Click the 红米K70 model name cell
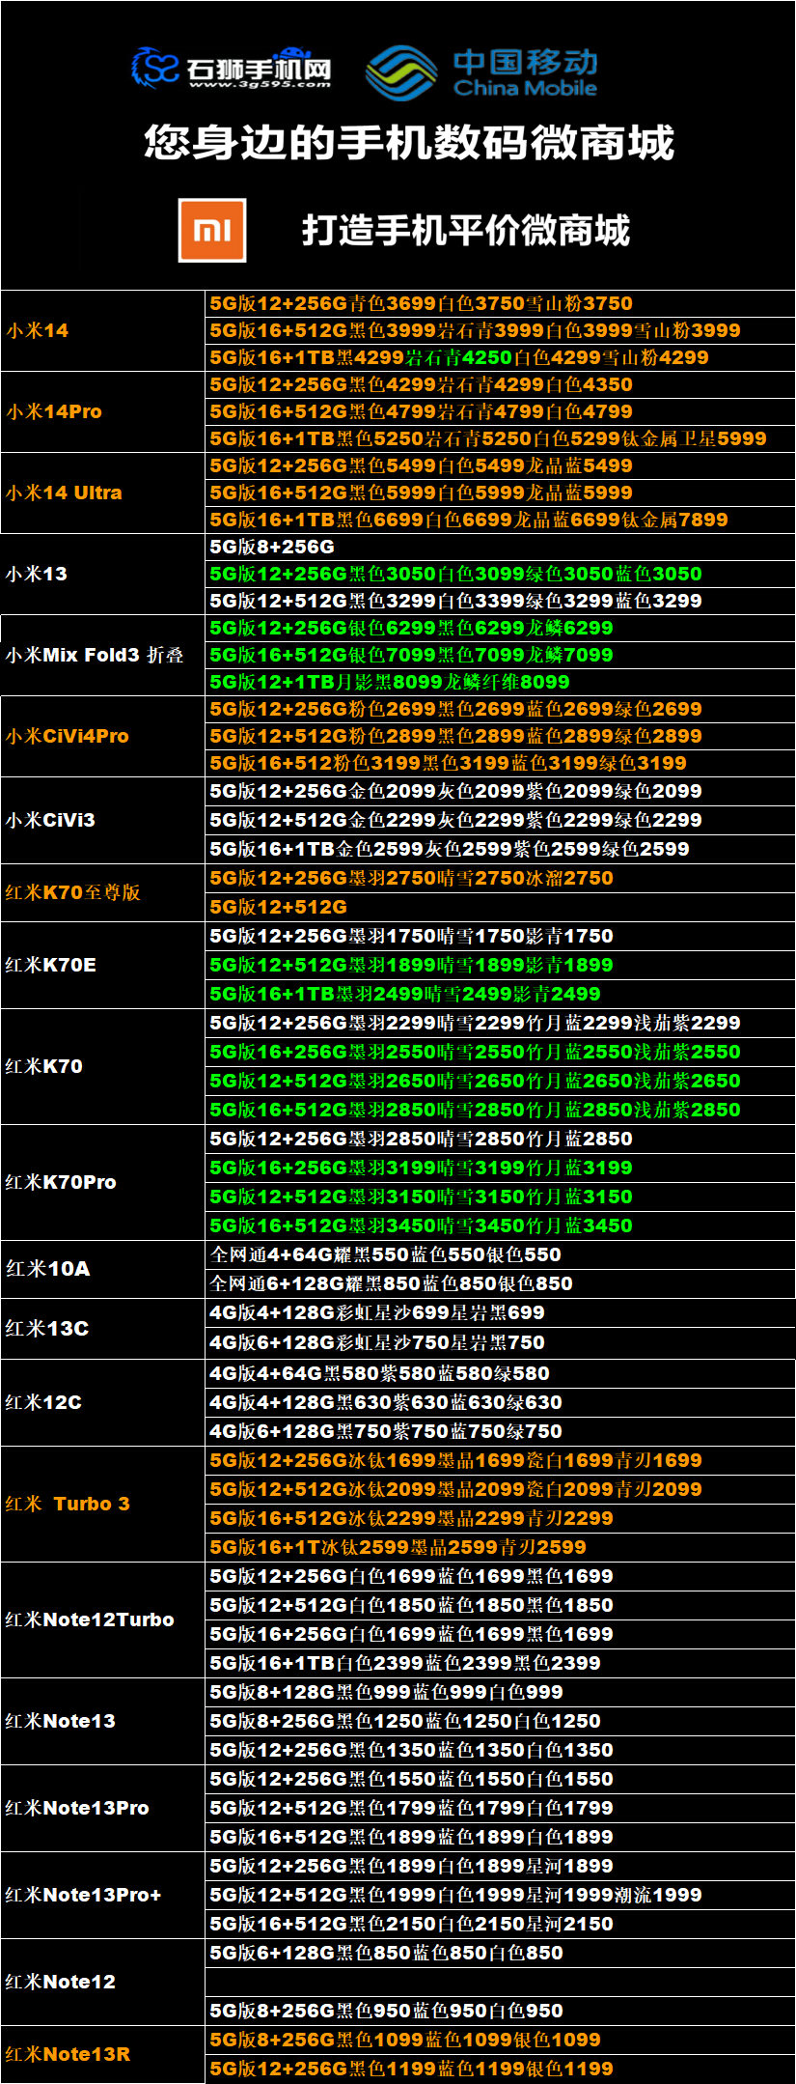This screenshot has height=2084, width=796. (103, 1066)
